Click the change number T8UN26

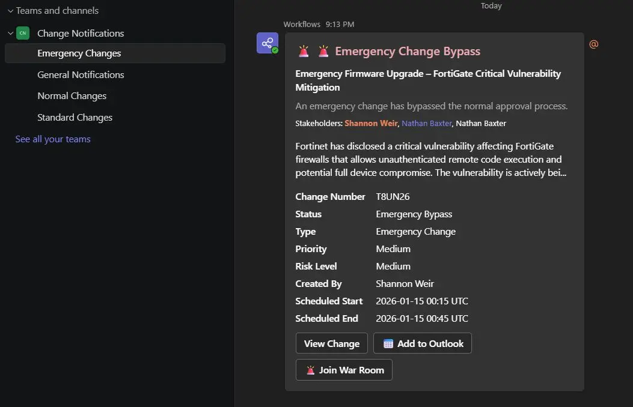pos(393,197)
